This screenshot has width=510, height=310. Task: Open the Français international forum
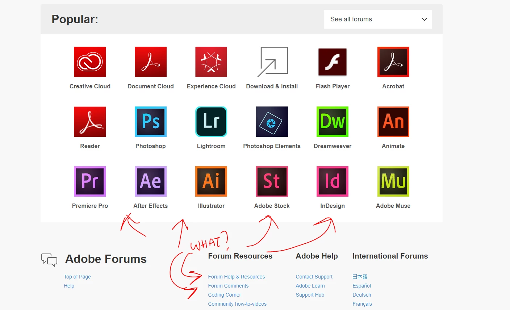pyautogui.click(x=362, y=304)
